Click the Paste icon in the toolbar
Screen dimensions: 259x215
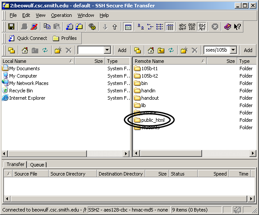tap(56, 26)
